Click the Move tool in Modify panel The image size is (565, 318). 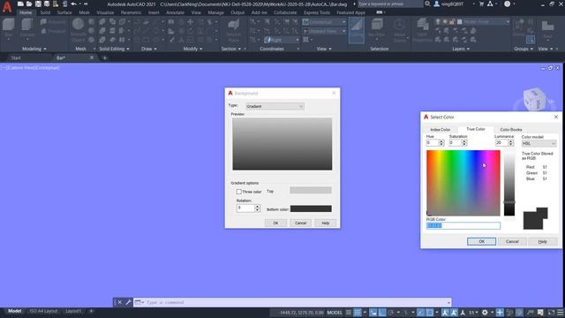pos(191,22)
